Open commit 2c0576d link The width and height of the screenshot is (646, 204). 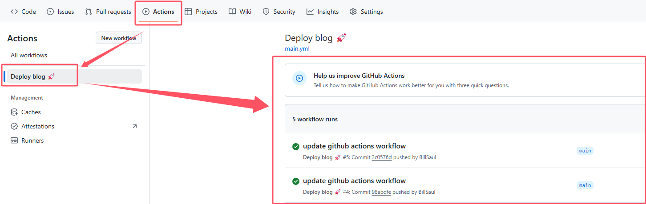[x=382, y=157]
